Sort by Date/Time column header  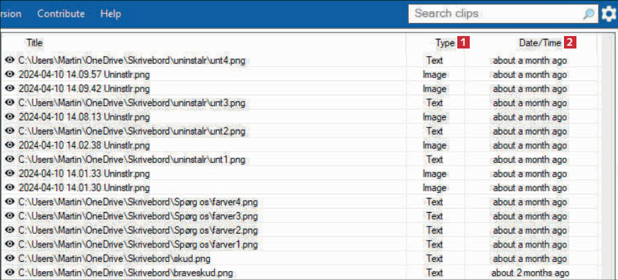pyautogui.click(x=540, y=43)
